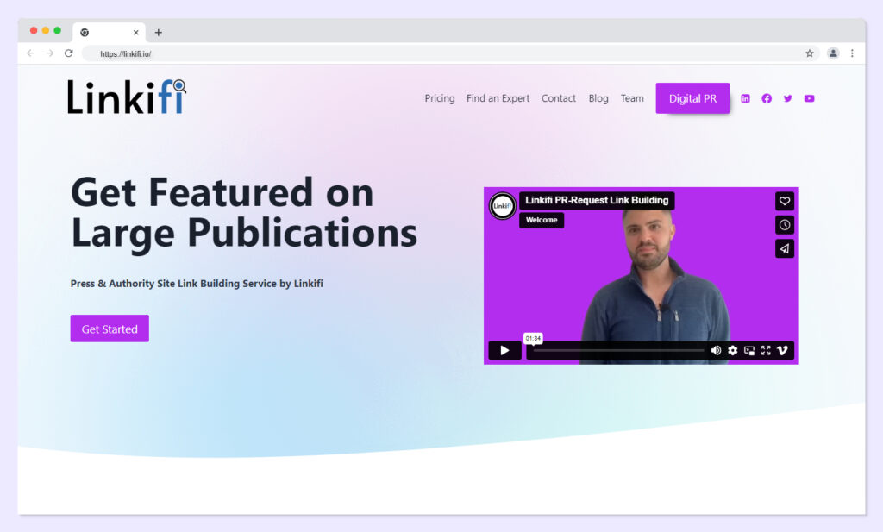
Task: Open Vimeo logo link in player
Action: pos(782,350)
